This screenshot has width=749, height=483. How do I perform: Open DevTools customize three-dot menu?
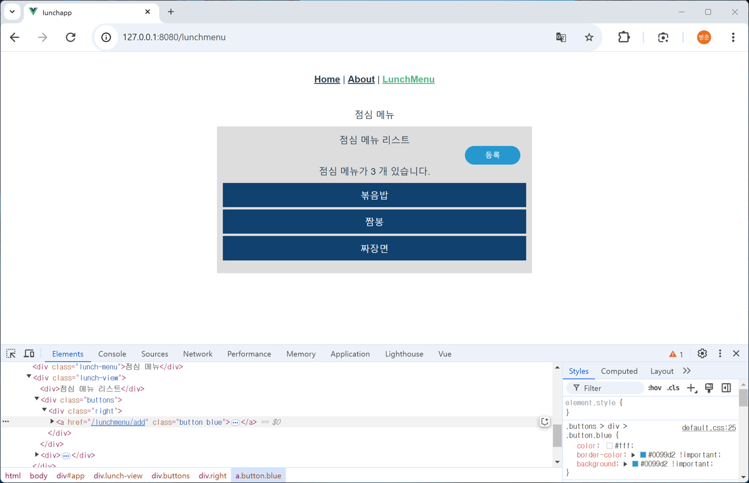[x=720, y=353]
